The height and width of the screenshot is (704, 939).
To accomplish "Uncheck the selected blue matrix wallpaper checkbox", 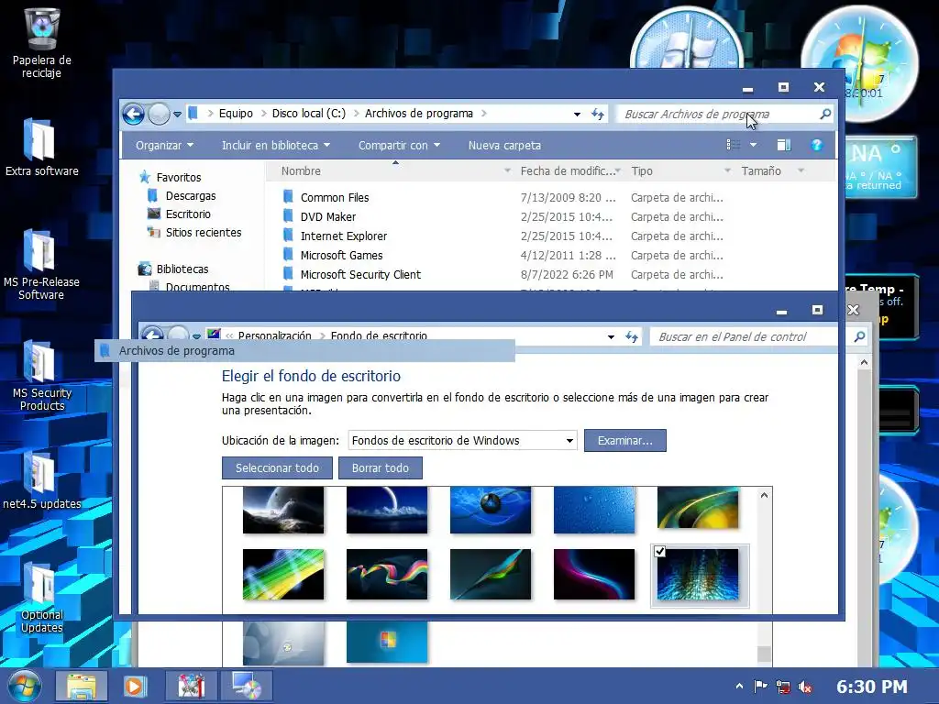I will click(660, 551).
